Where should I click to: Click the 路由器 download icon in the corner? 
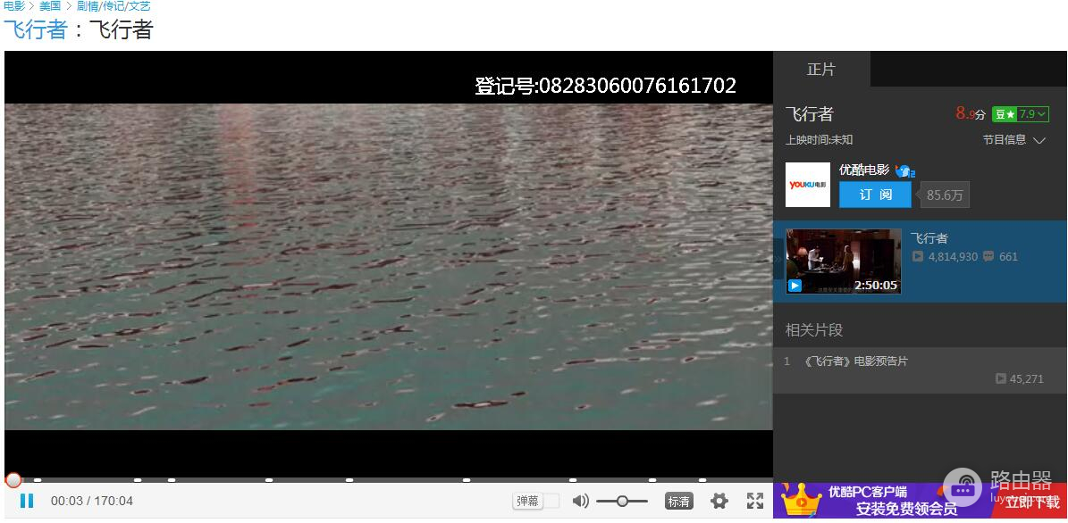click(x=963, y=489)
